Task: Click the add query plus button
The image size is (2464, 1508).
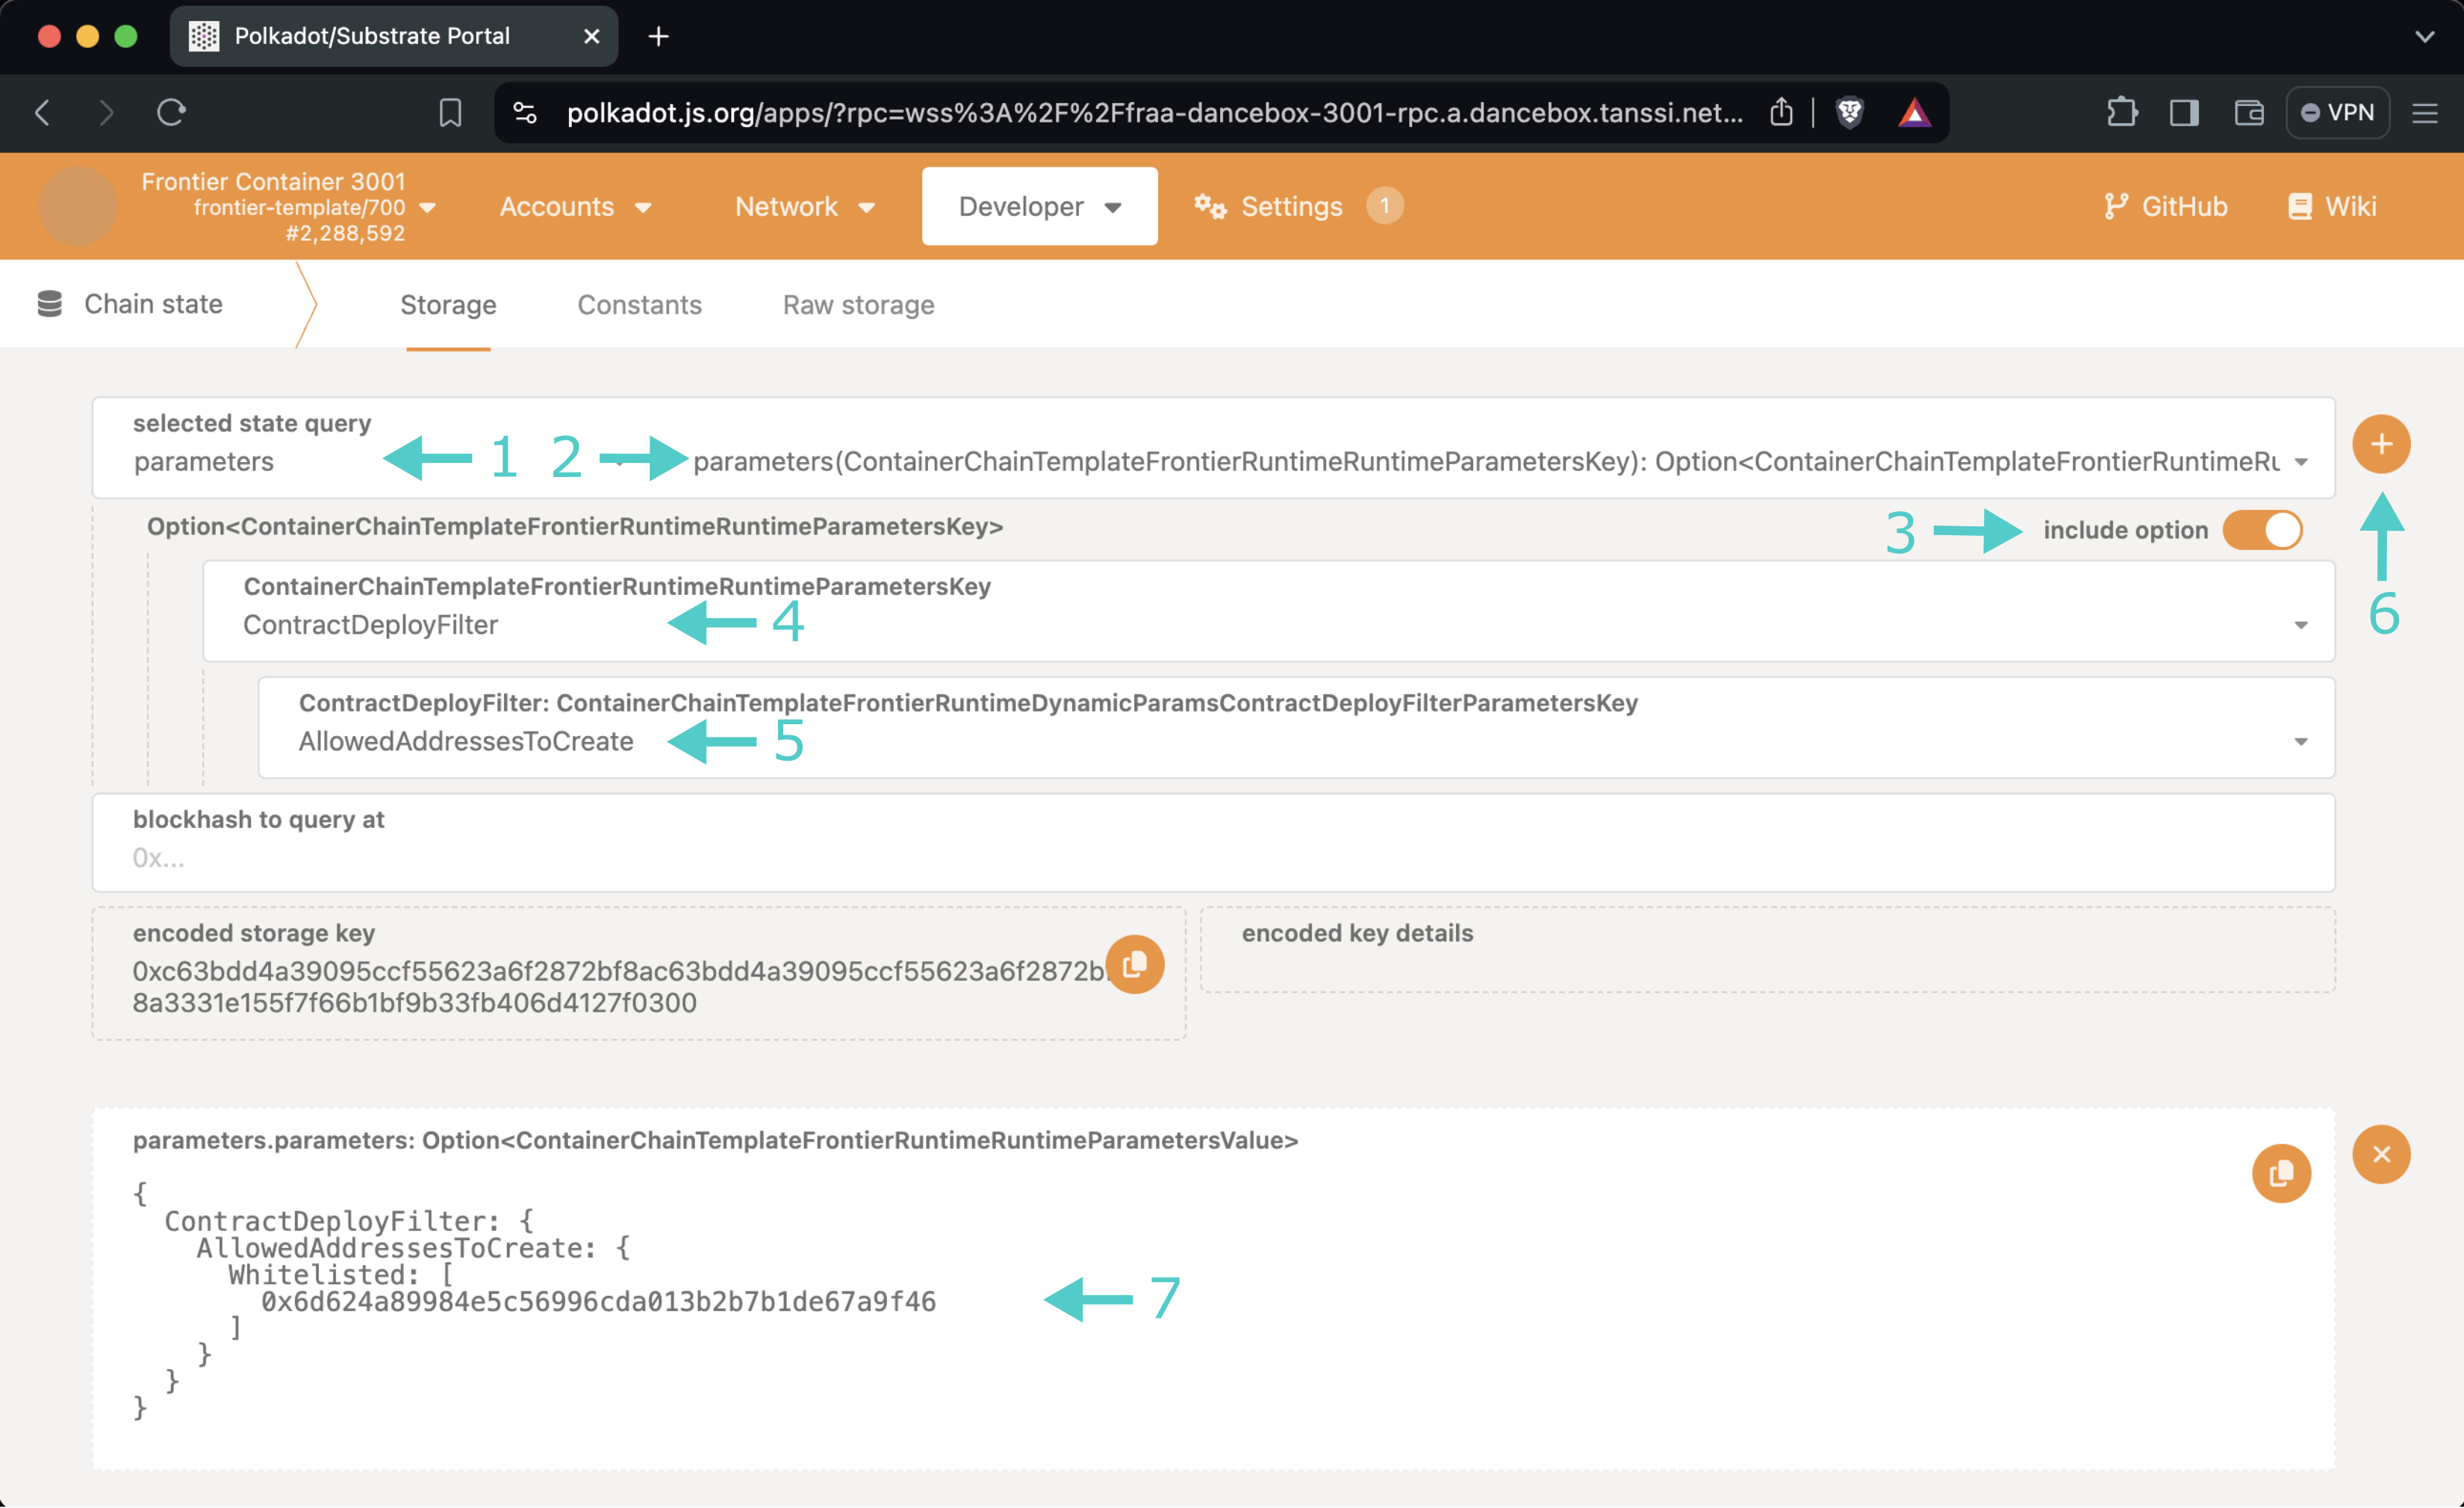Action: pyautogui.click(x=2380, y=444)
